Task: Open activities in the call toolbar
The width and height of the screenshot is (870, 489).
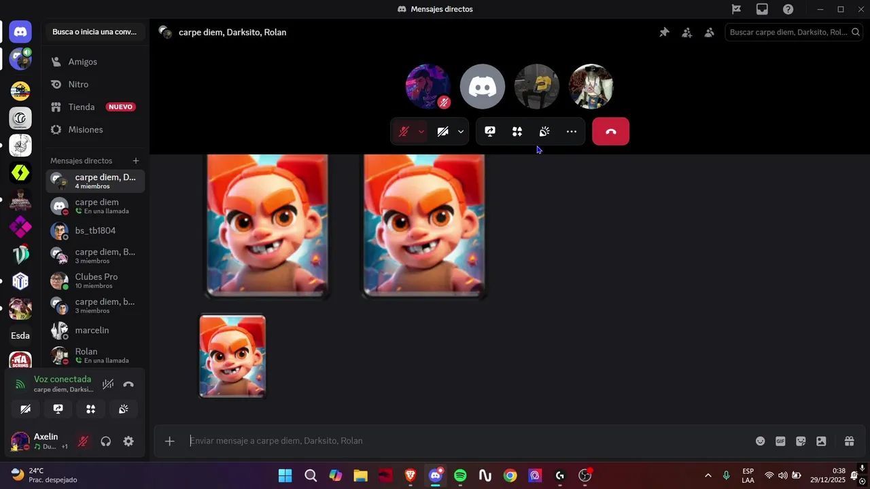Action: pos(517,132)
